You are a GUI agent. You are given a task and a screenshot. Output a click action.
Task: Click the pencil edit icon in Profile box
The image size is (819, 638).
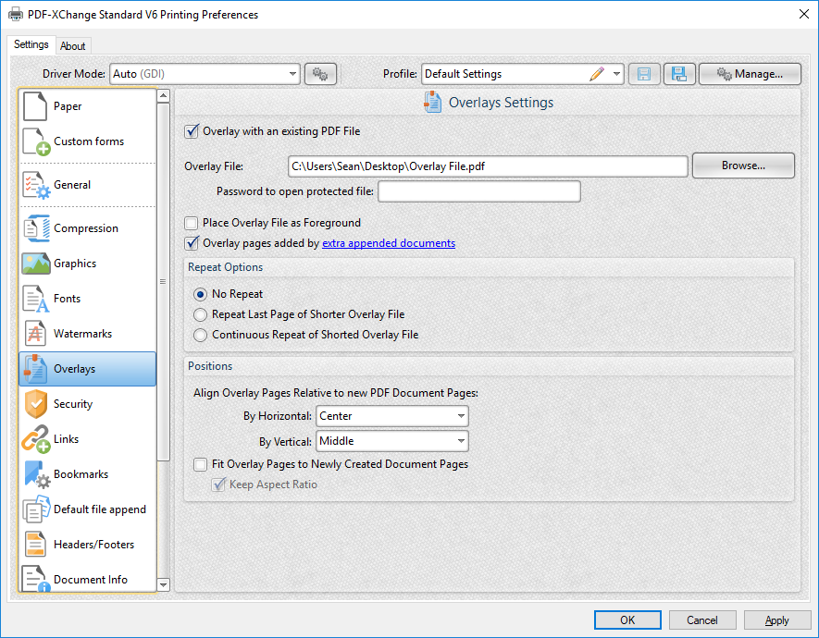point(597,74)
